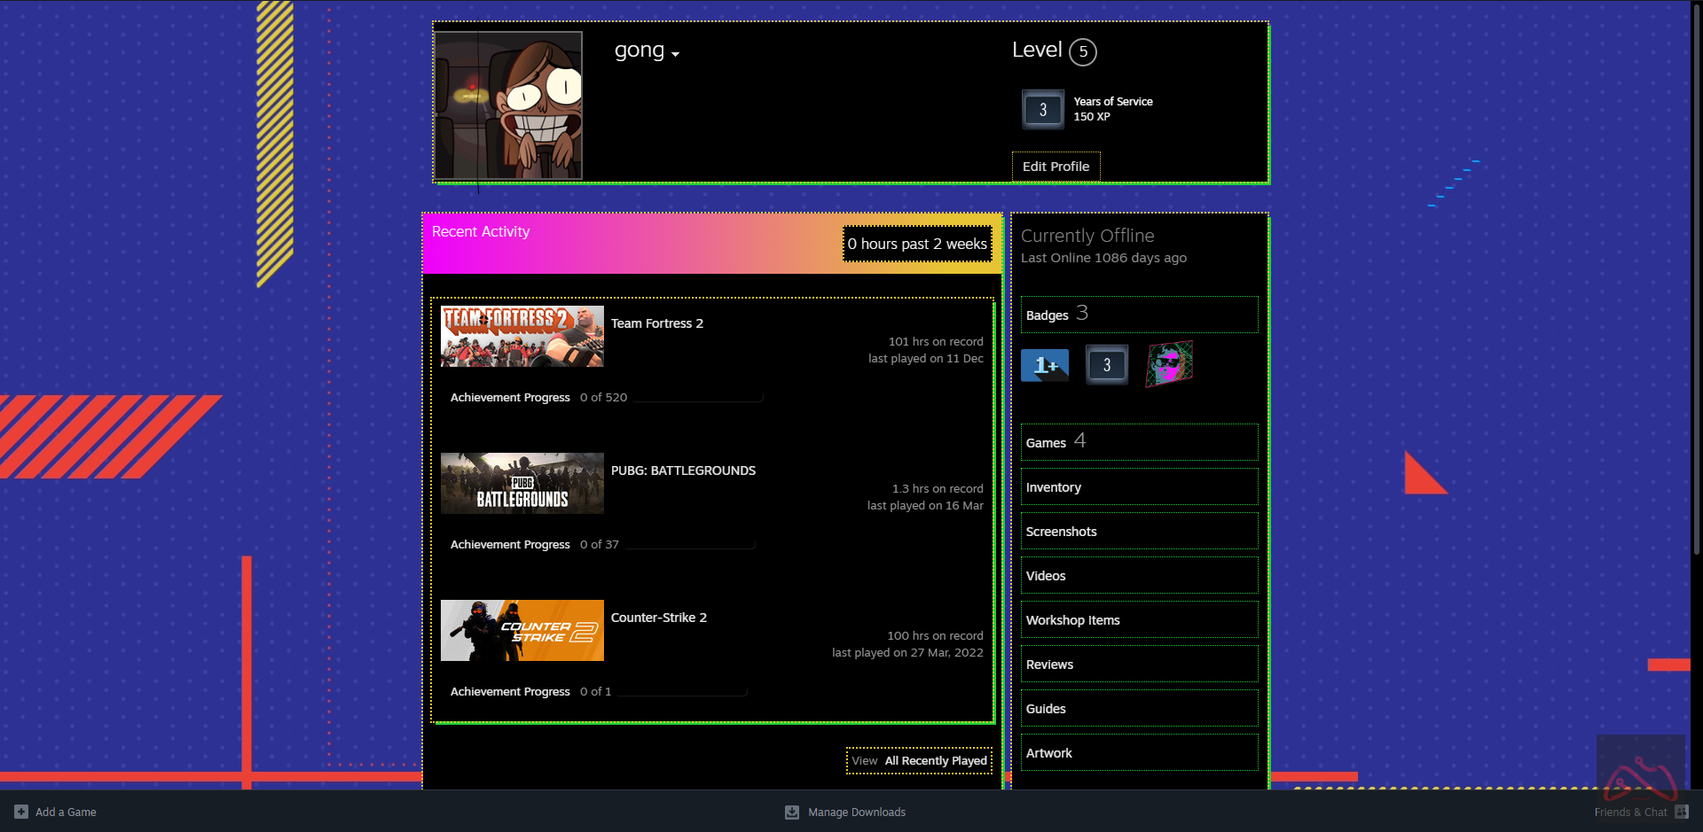Click the Edit Profile button
The height and width of the screenshot is (832, 1703).
[x=1056, y=167]
